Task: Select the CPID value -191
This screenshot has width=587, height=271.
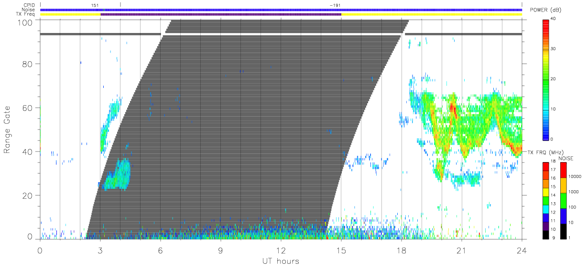Action: pyautogui.click(x=335, y=5)
